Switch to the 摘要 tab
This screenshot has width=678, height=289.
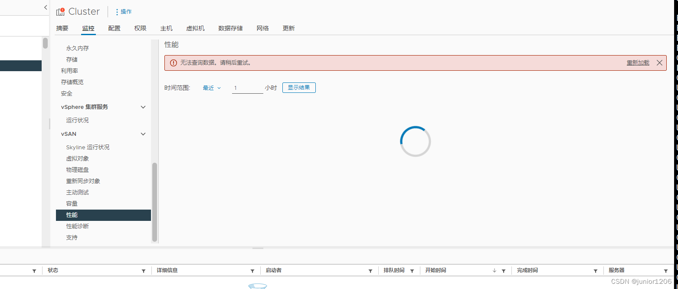62,28
